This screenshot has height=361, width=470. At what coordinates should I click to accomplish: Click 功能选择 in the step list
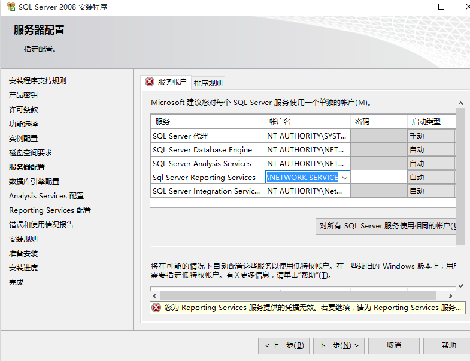click(x=23, y=124)
